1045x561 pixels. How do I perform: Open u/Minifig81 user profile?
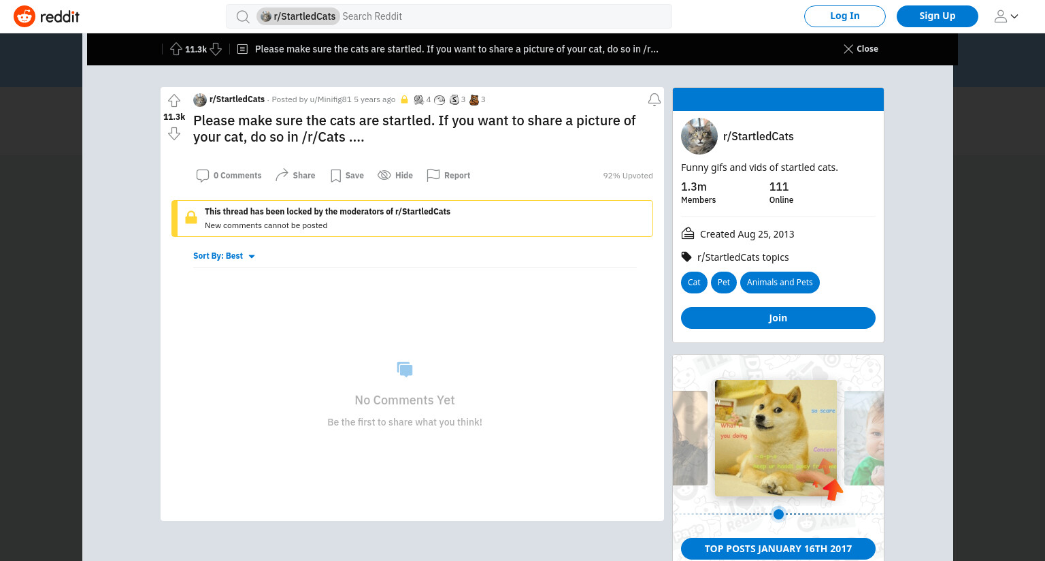pos(331,99)
